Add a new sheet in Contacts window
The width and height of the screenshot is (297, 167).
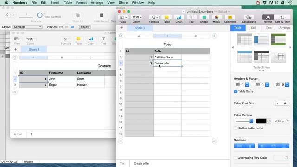15,50
